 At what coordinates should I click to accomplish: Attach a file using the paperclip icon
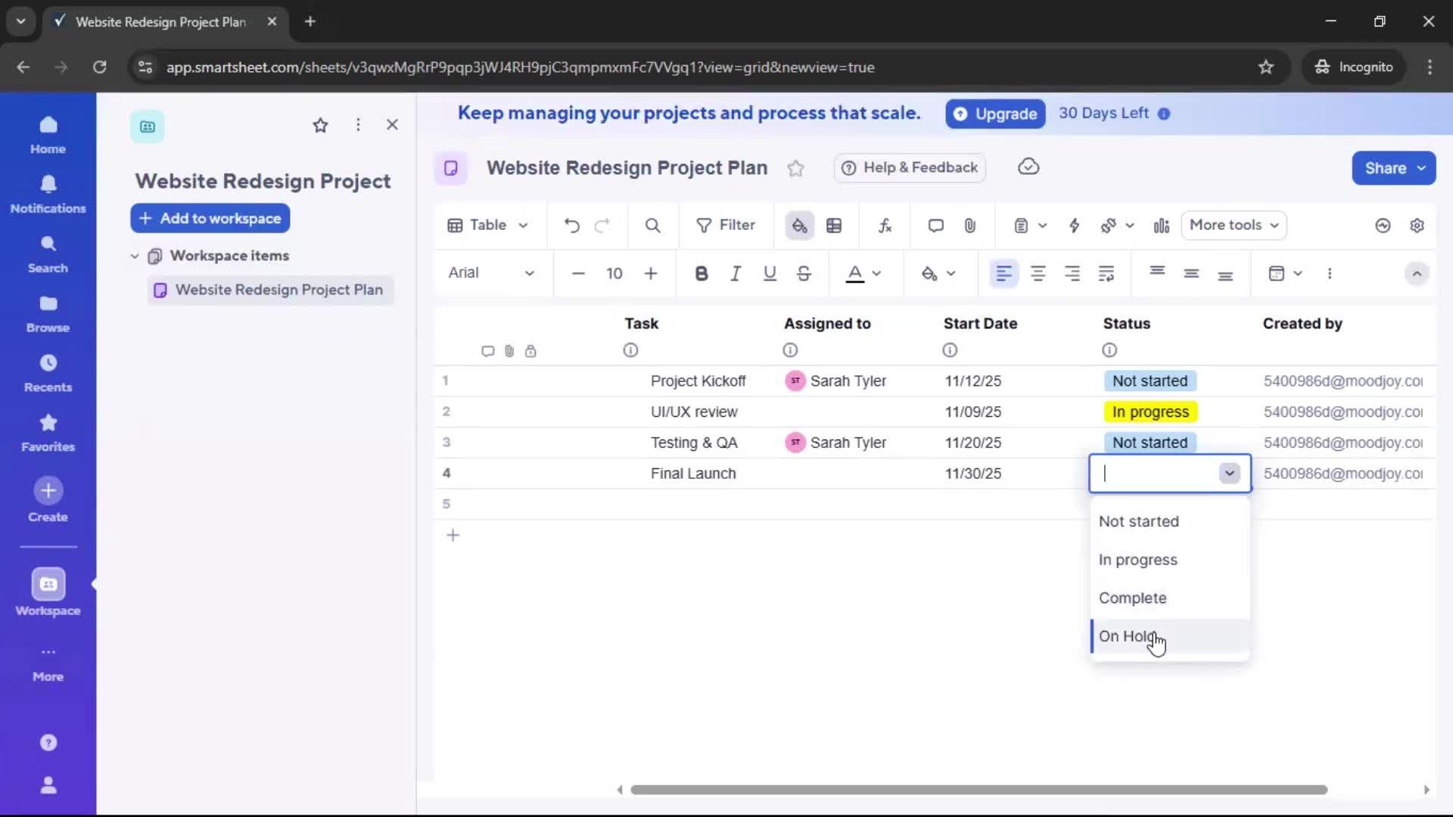click(971, 225)
